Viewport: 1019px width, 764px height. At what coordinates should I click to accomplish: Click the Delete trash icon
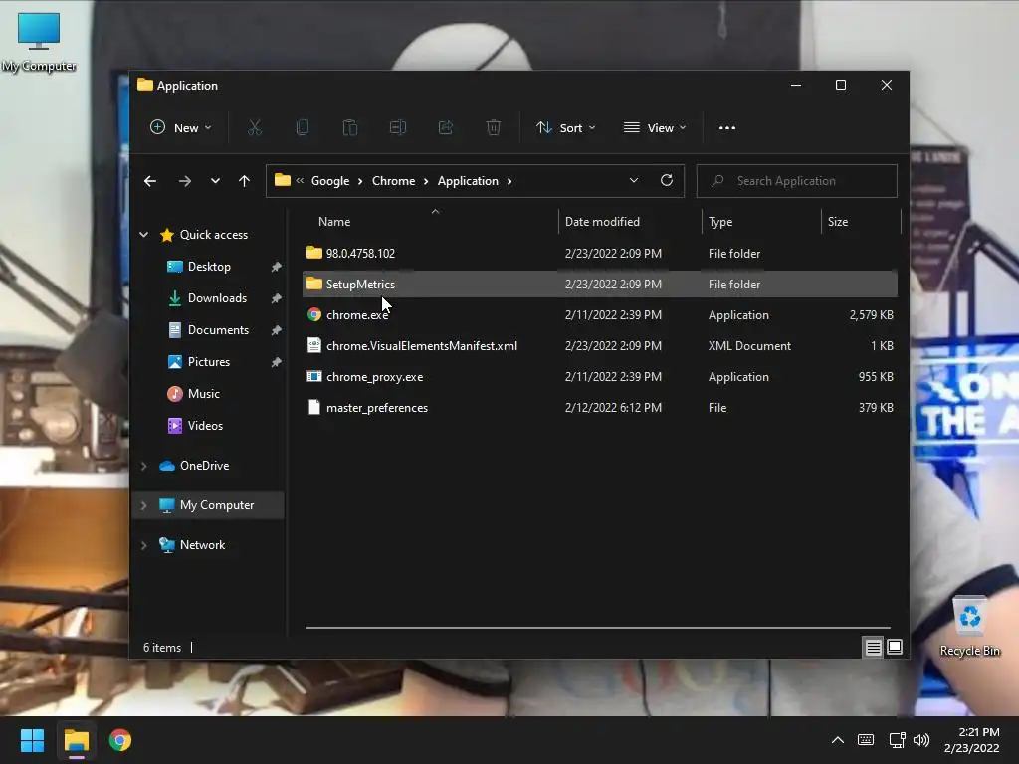[494, 127]
